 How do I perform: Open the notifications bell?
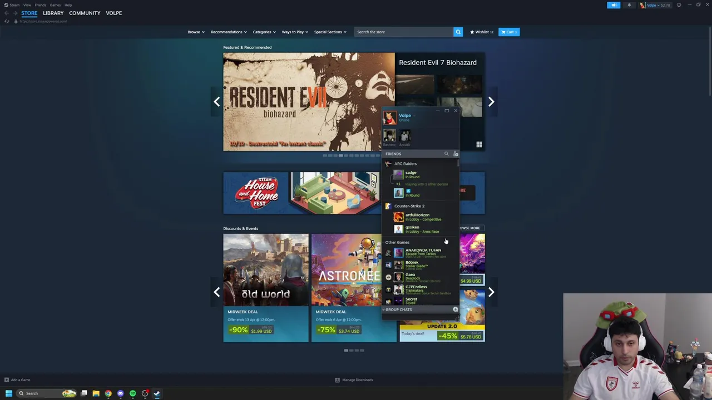[x=629, y=5]
